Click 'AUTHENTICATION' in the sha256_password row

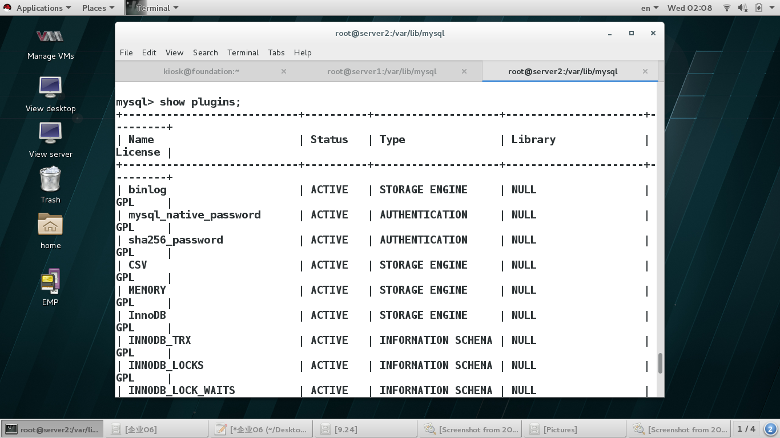[x=424, y=240]
